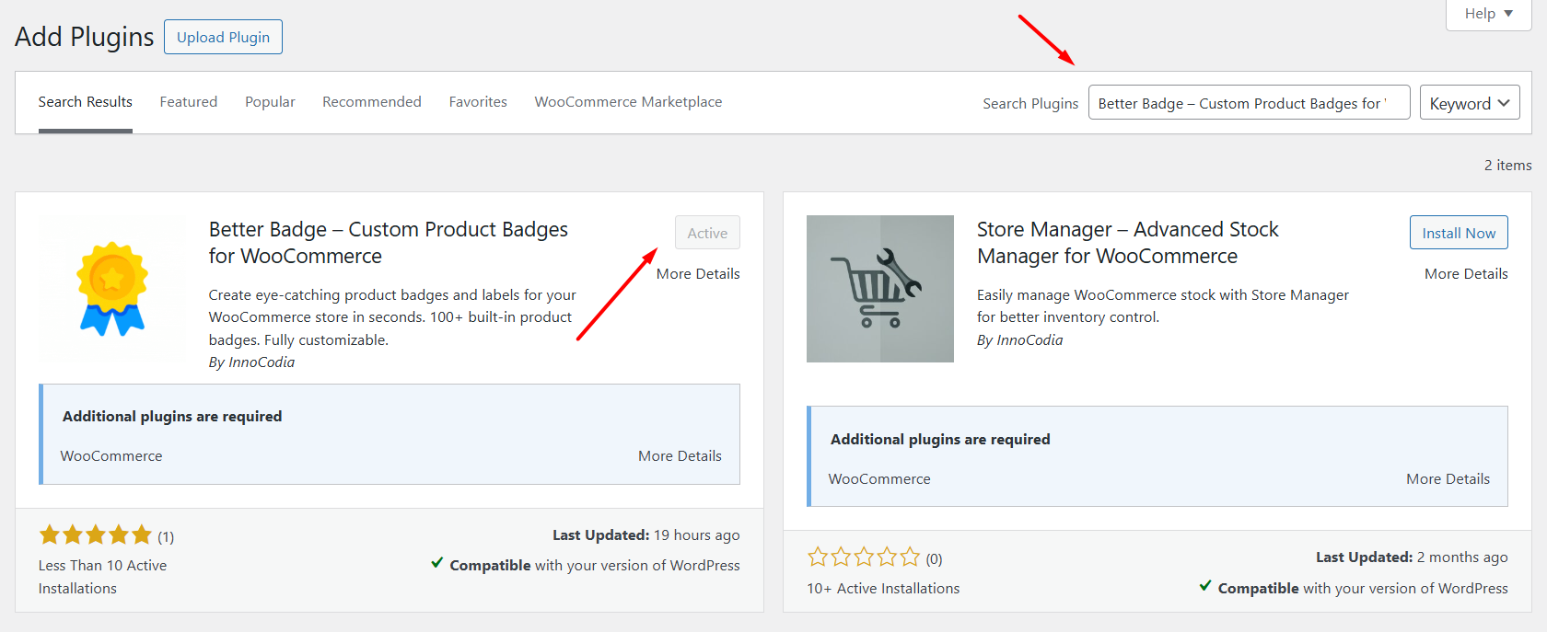Go to the Favorites tab
1547x632 pixels.
478,102
